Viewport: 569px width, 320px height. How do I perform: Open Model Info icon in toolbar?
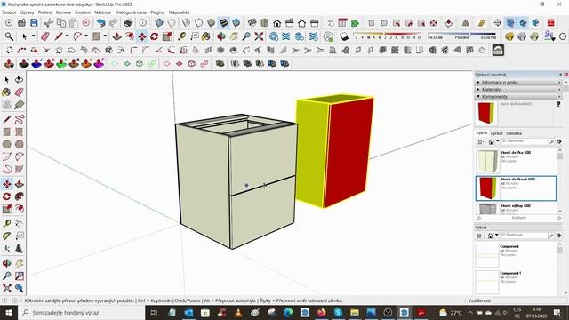coord(142,23)
